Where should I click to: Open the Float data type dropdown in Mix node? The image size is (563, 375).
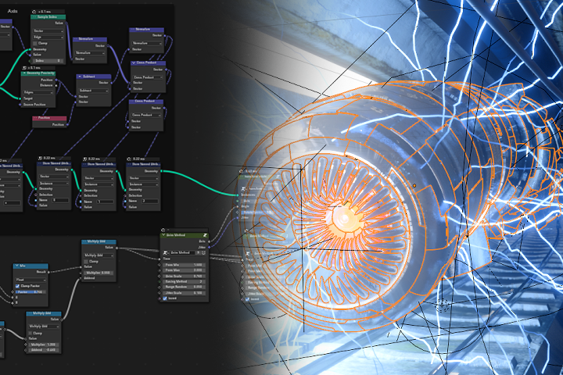coord(30,280)
